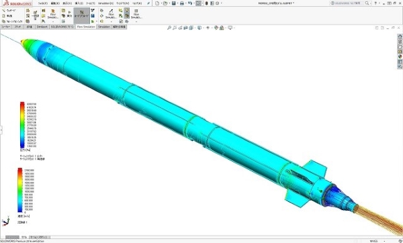This screenshot has width=403, height=243.
Task: Click the Help question mark icon
Action: coord(375,3)
